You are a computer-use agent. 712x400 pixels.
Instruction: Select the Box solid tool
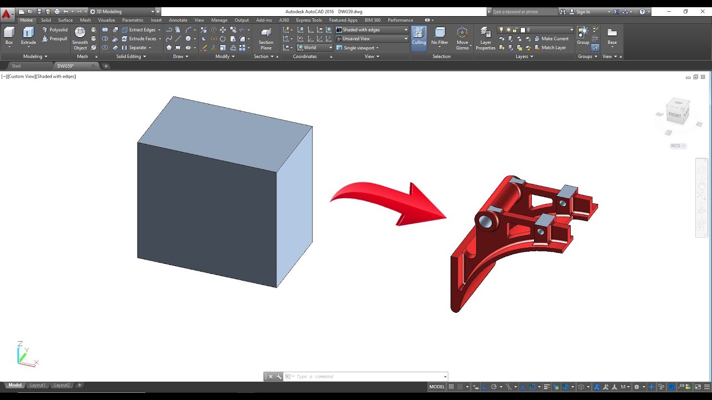pyautogui.click(x=9, y=36)
